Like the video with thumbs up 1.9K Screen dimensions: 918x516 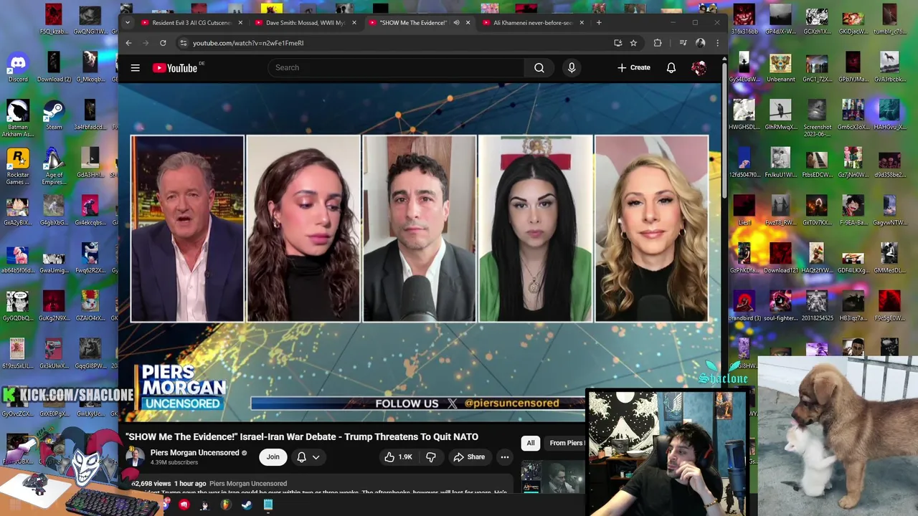coord(399,457)
